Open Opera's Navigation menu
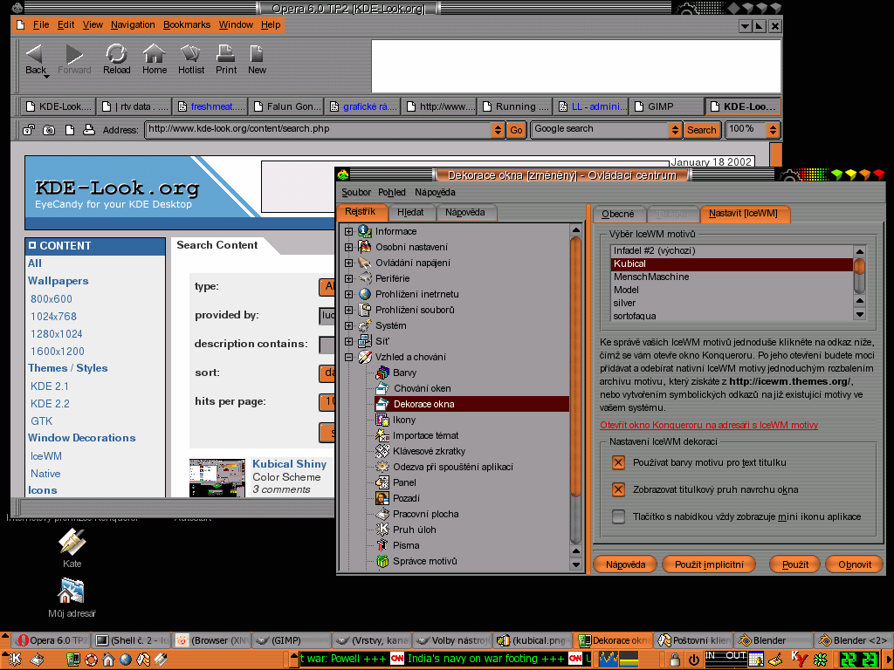 point(133,24)
